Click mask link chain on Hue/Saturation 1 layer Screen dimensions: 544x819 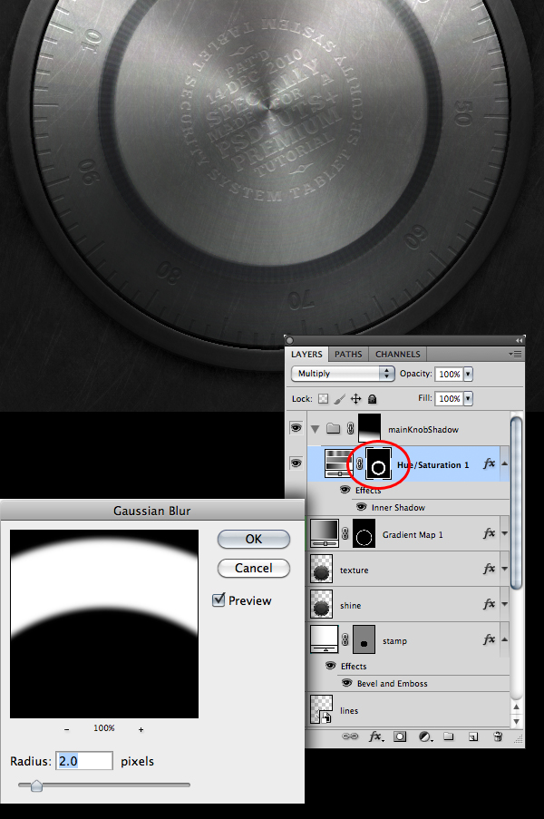359,463
